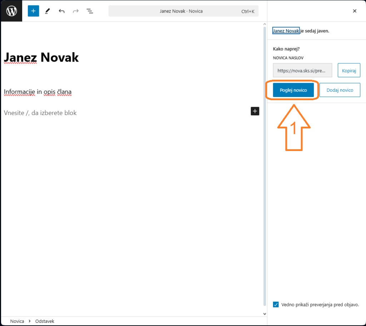This screenshot has width=366, height=326.
Task: Select 'Odstavek' in the breadcrumb
Action: pos(45,321)
